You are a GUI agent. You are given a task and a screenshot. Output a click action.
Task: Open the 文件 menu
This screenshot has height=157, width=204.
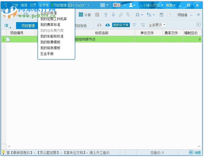[15, 5]
